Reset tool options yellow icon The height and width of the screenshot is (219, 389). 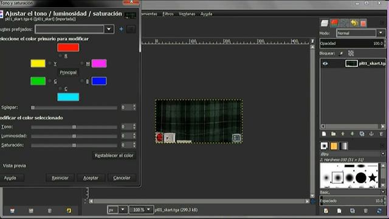point(69,210)
